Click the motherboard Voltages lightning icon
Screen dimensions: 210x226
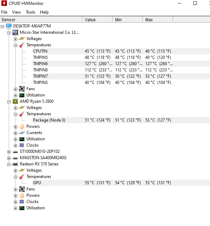coord(22,39)
